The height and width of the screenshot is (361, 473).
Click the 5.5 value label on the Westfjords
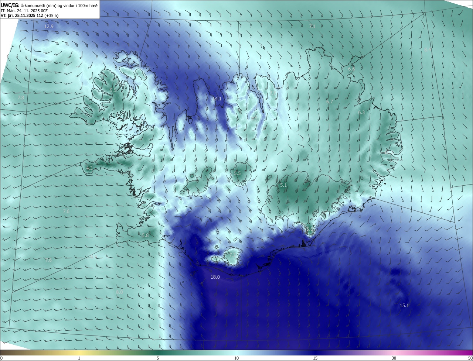point(113,90)
